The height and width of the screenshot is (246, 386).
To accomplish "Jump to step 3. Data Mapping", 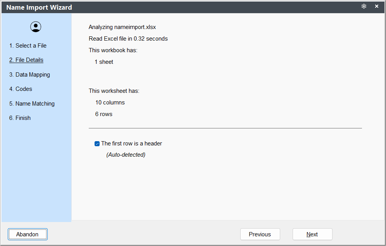I will [x=29, y=75].
